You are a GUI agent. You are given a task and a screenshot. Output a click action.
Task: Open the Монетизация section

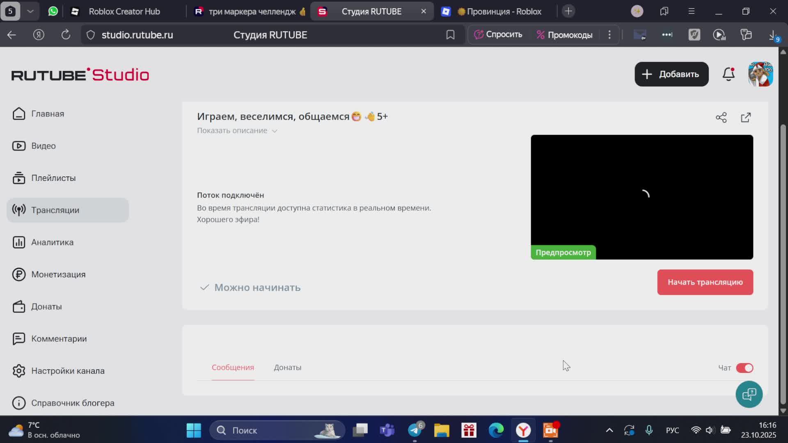58,274
